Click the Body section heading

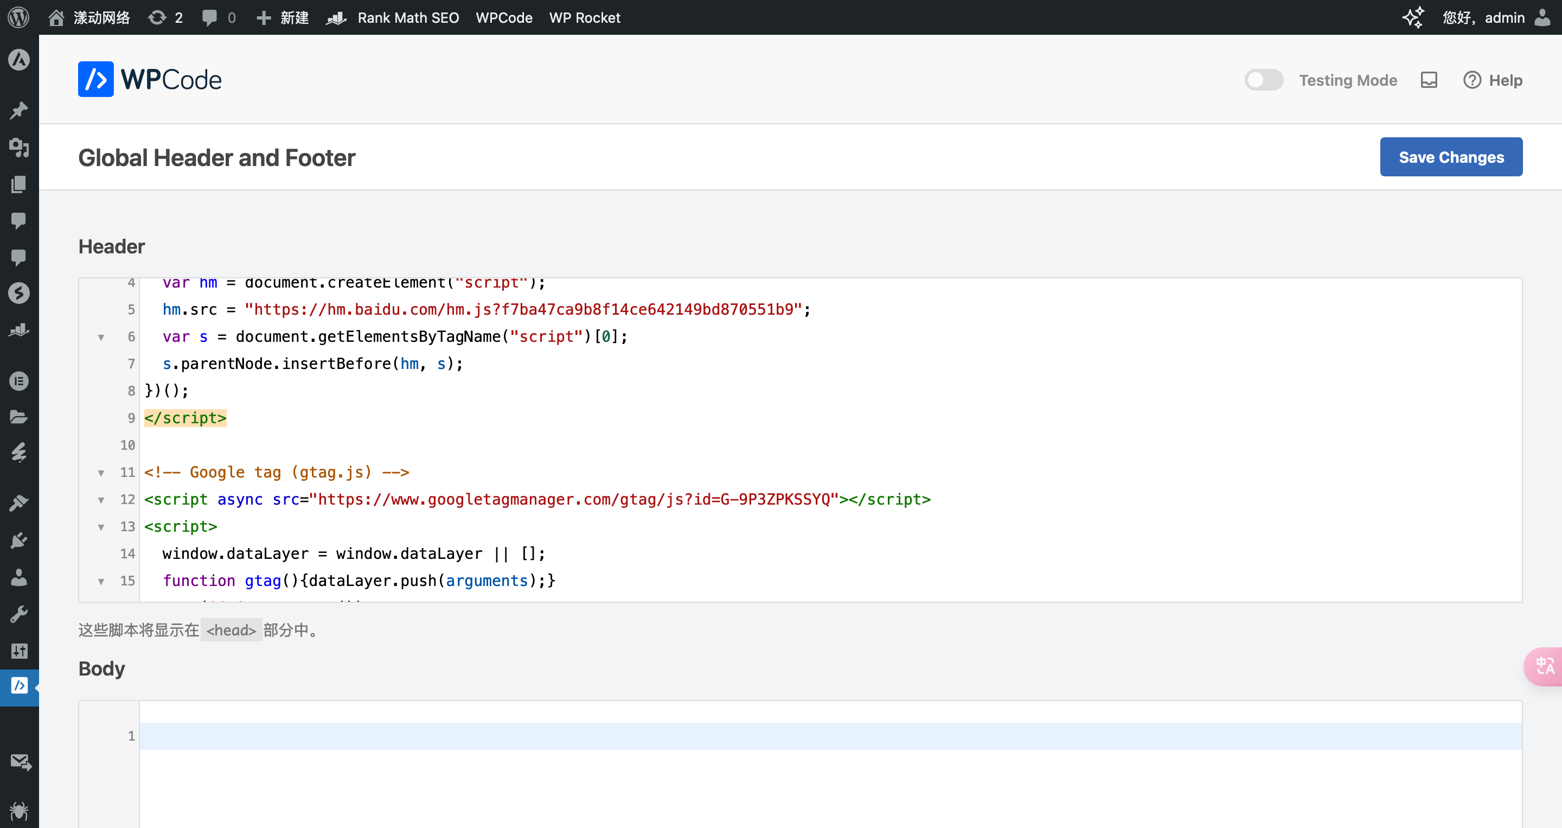point(101,668)
